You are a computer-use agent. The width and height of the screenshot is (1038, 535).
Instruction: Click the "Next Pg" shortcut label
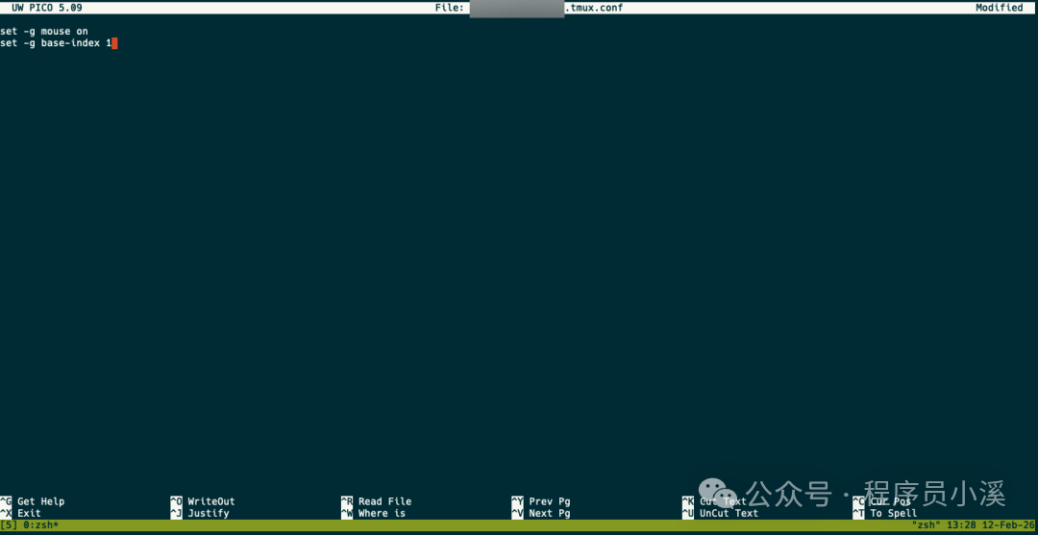(550, 513)
